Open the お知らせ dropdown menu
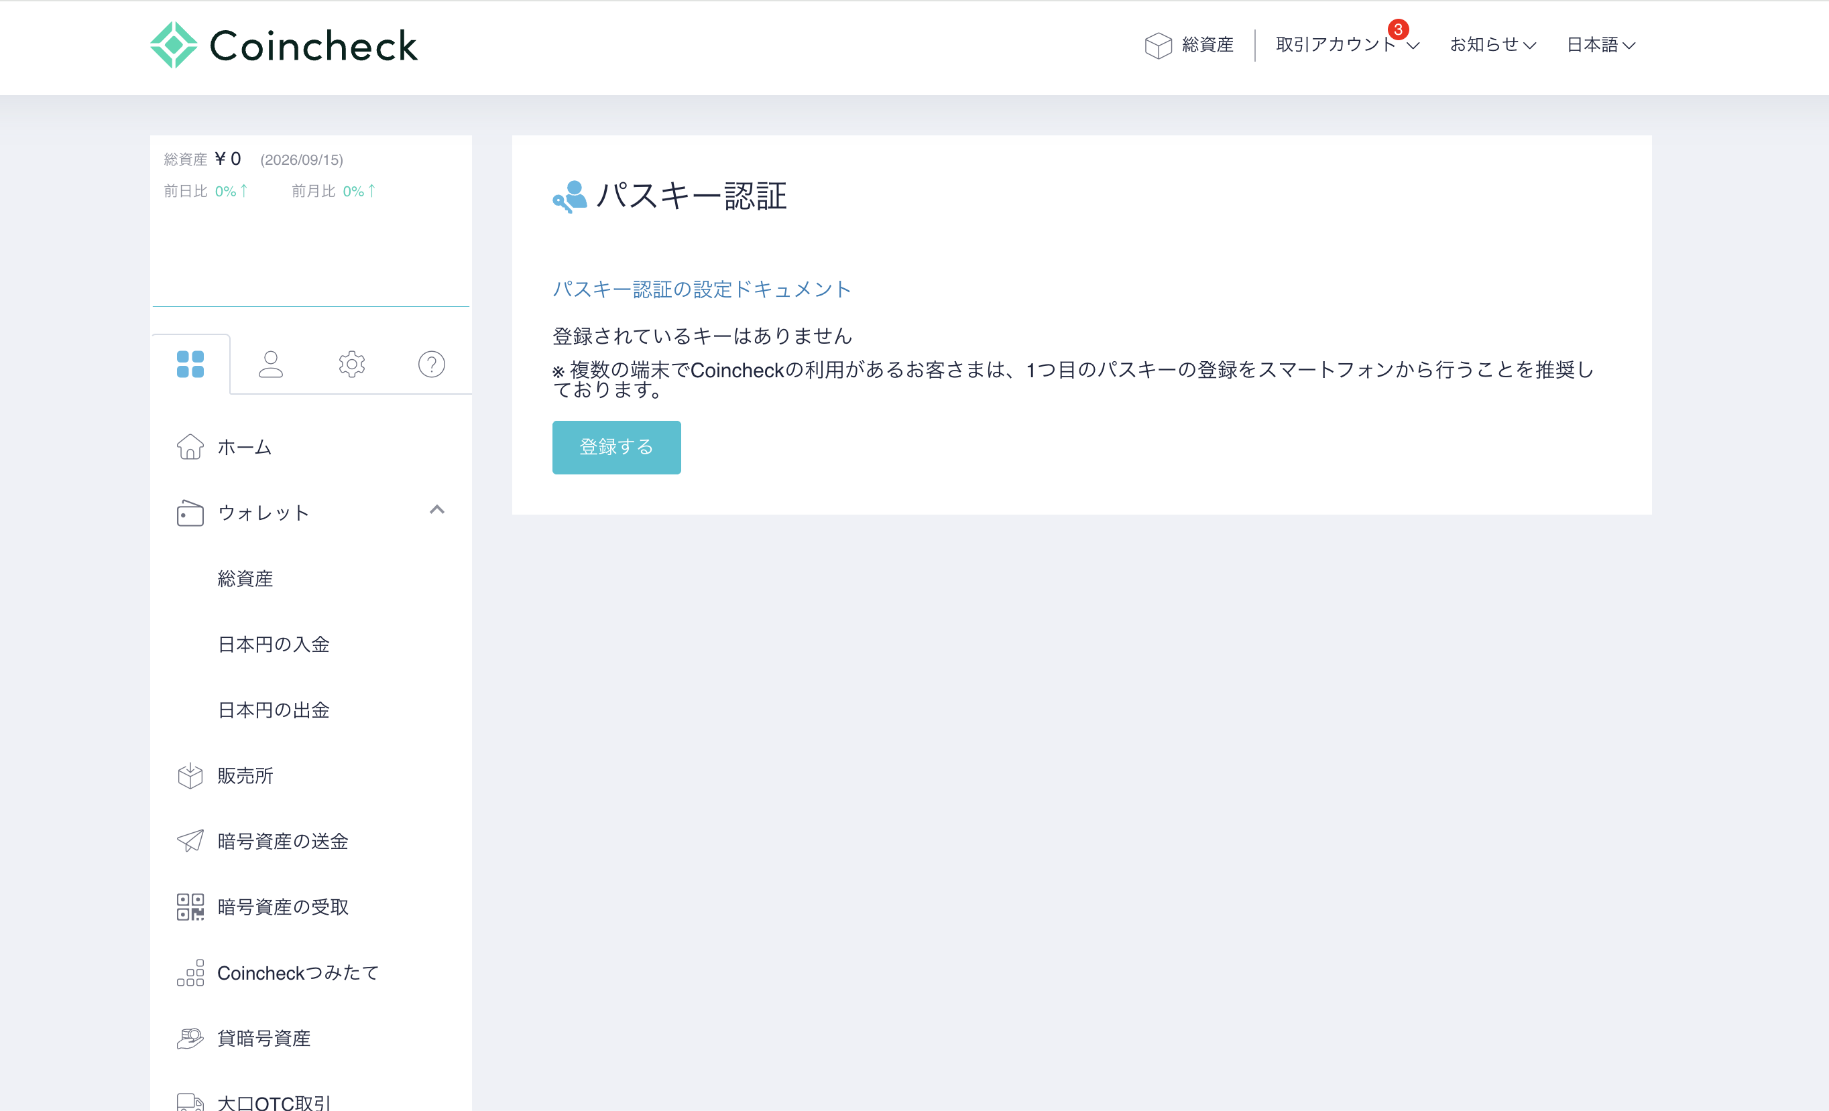Viewport: 1829px width, 1111px height. click(x=1492, y=44)
